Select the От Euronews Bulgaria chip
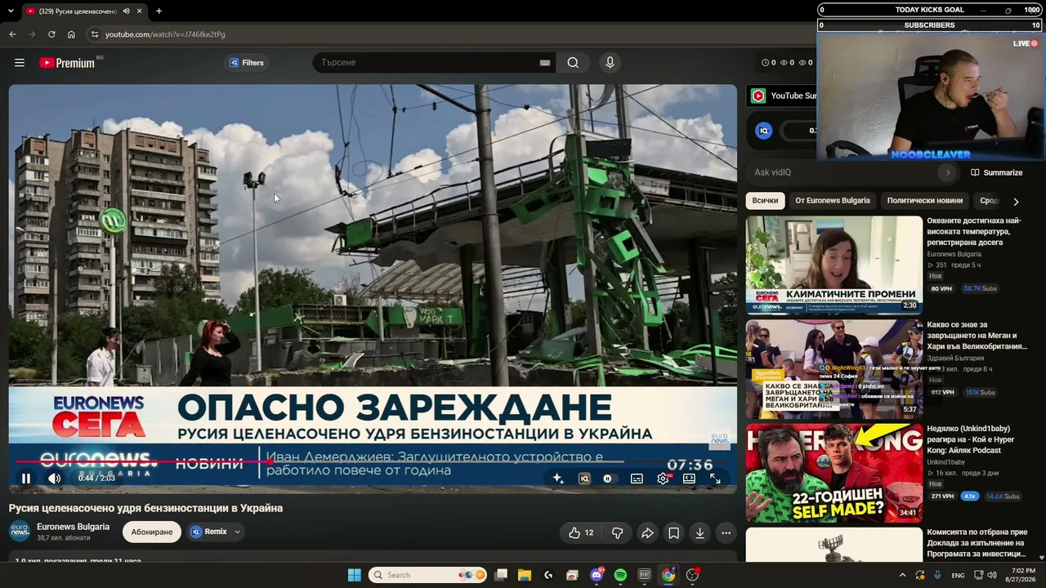Viewport: 1046px width, 588px height. 833,201
